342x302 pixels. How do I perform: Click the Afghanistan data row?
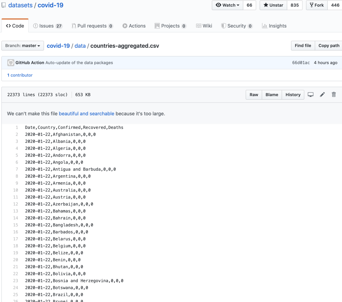pos(60,135)
